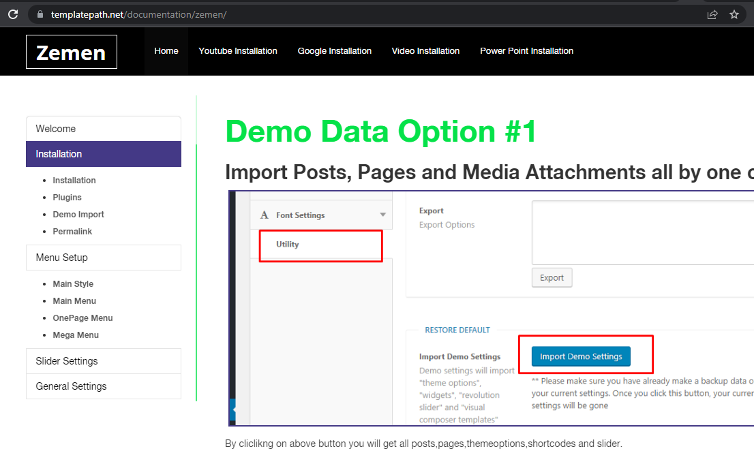Click the Font Settings 'A' icon

click(264, 215)
